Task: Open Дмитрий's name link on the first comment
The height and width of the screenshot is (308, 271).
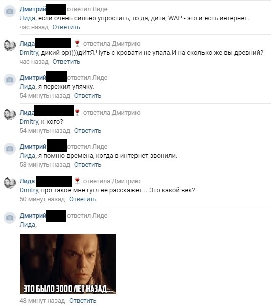Action: click(33, 9)
